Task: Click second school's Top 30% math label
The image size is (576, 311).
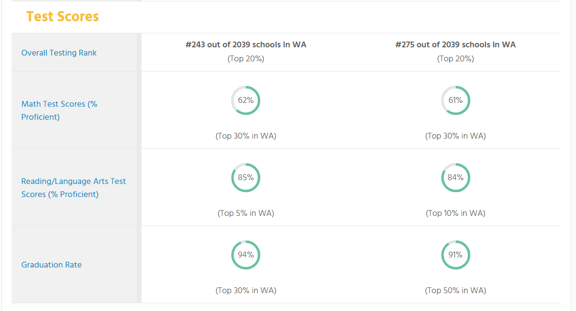Action: [455, 136]
